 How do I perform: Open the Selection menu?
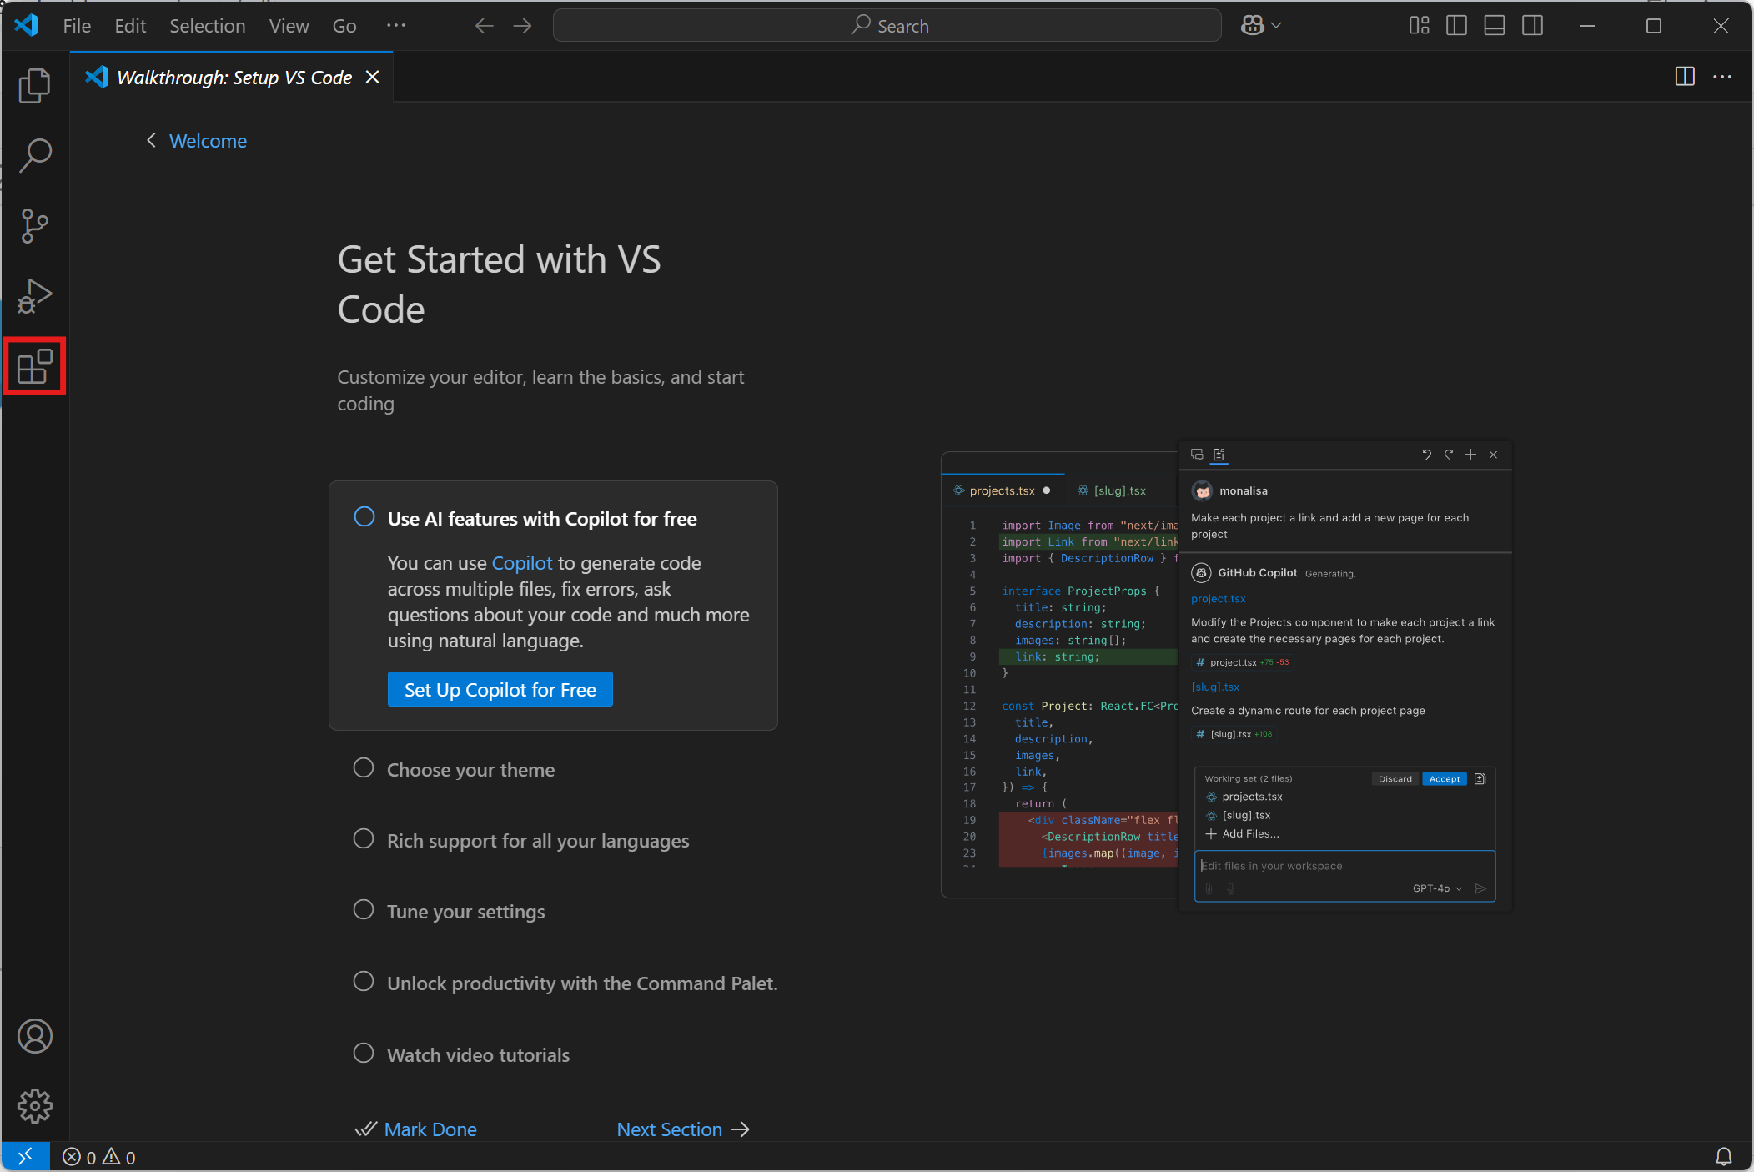[x=207, y=26]
